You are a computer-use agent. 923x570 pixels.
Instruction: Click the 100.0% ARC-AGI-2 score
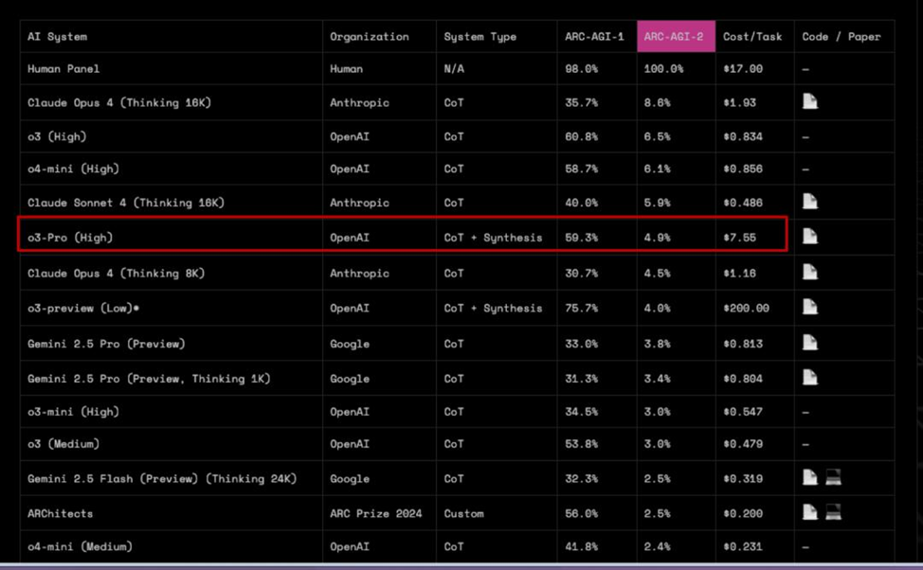tap(663, 69)
